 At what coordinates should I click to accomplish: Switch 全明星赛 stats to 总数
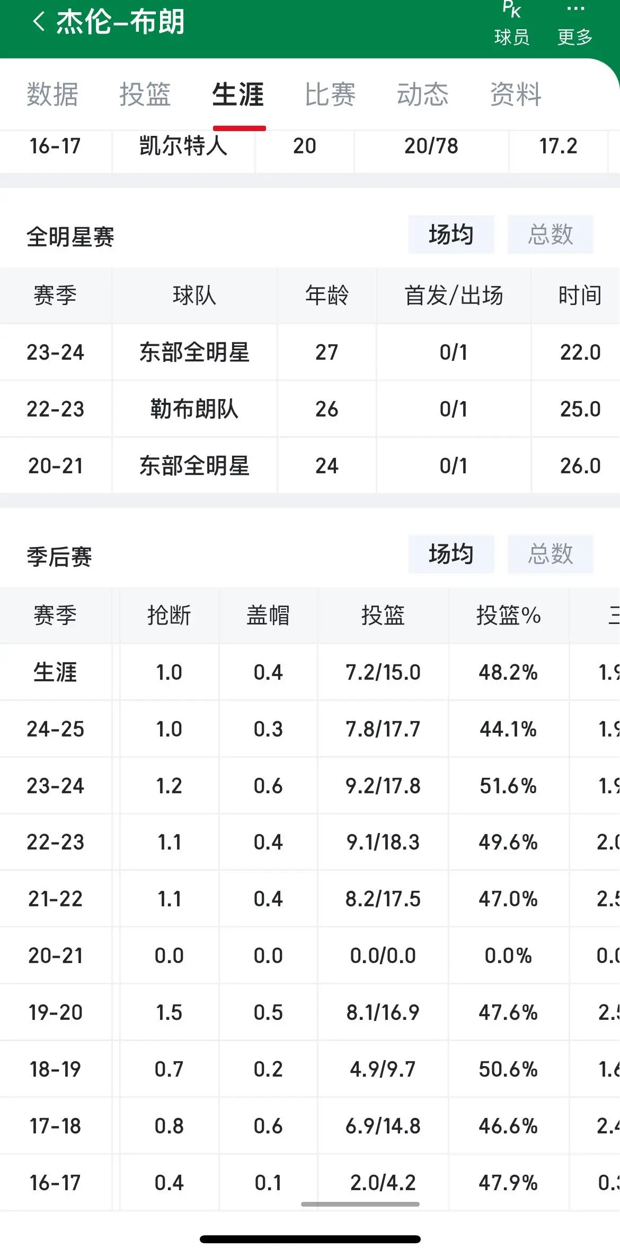550,235
